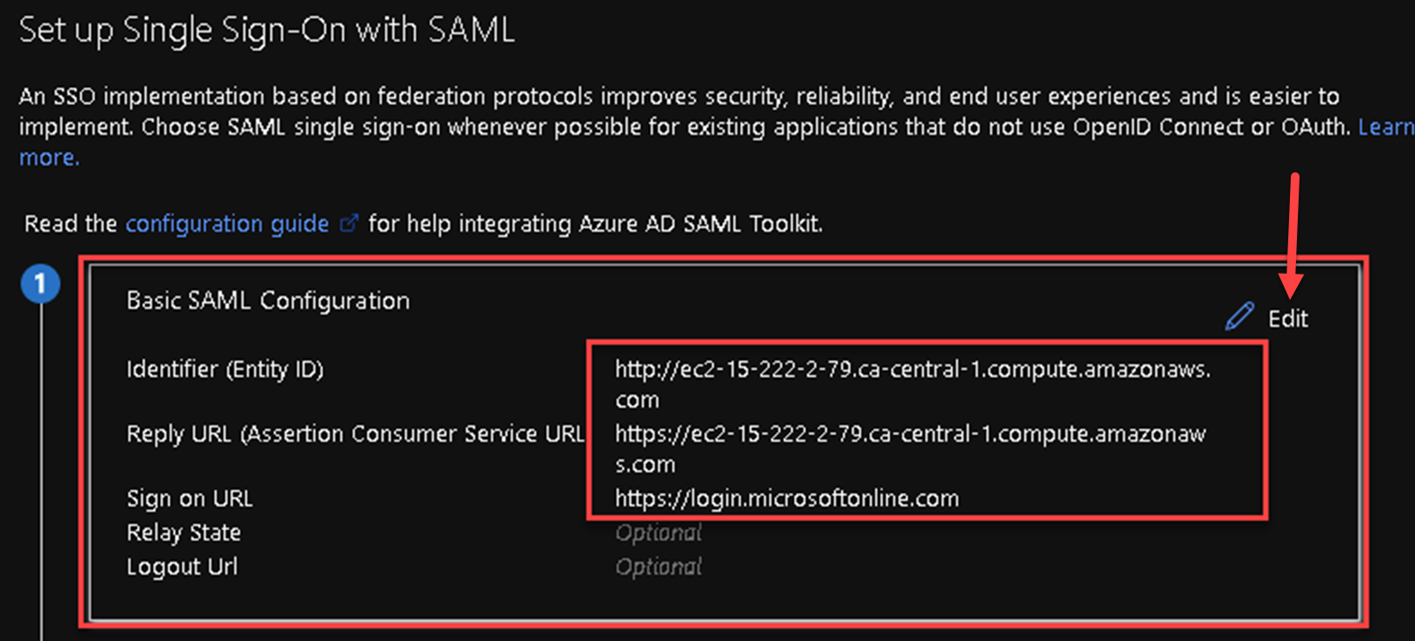This screenshot has width=1415, height=641.
Task: Click the Reply URL value starting https://ec2-15-222-2-79
Action: [910, 449]
